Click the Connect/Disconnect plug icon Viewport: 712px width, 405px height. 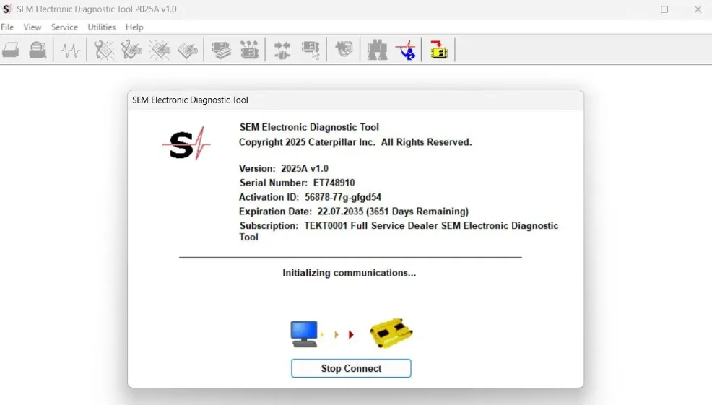(x=282, y=50)
